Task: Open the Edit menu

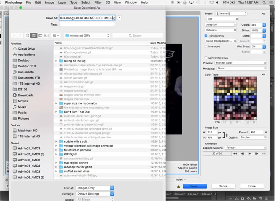Action: (38, 3)
